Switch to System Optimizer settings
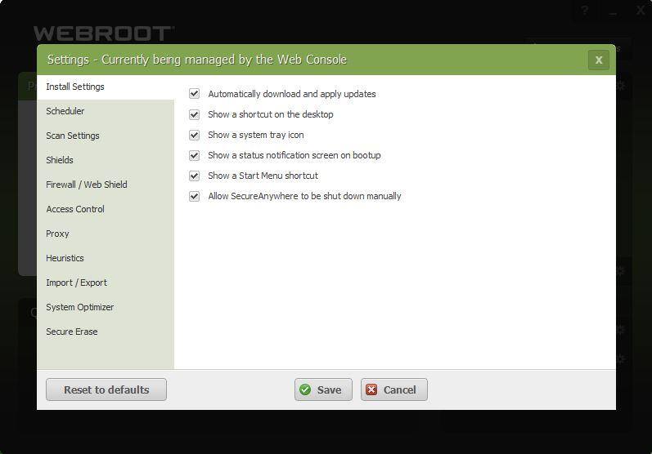 [x=80, y=307]
